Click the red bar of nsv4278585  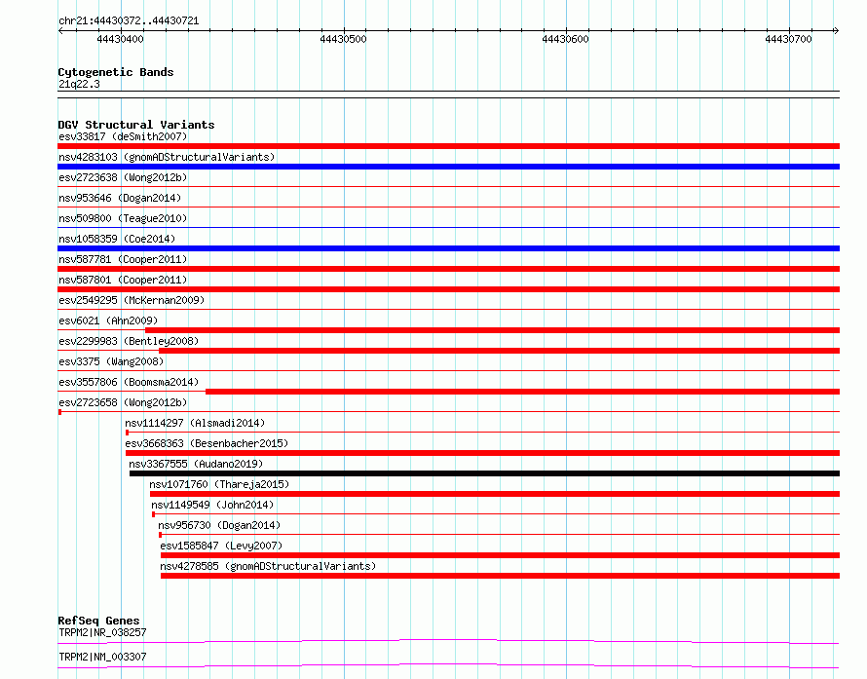500,576
